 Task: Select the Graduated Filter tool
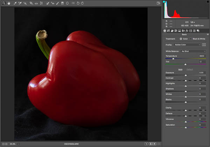click(x=62, y=3)
